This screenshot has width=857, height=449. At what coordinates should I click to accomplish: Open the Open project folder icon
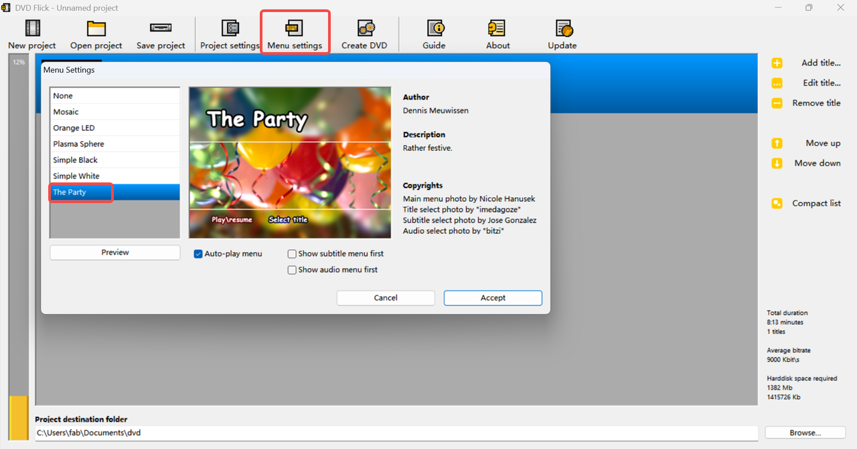click(96, 28)
